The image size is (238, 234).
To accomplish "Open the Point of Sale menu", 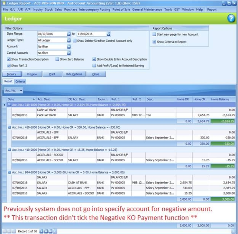I will click(121, 10).
